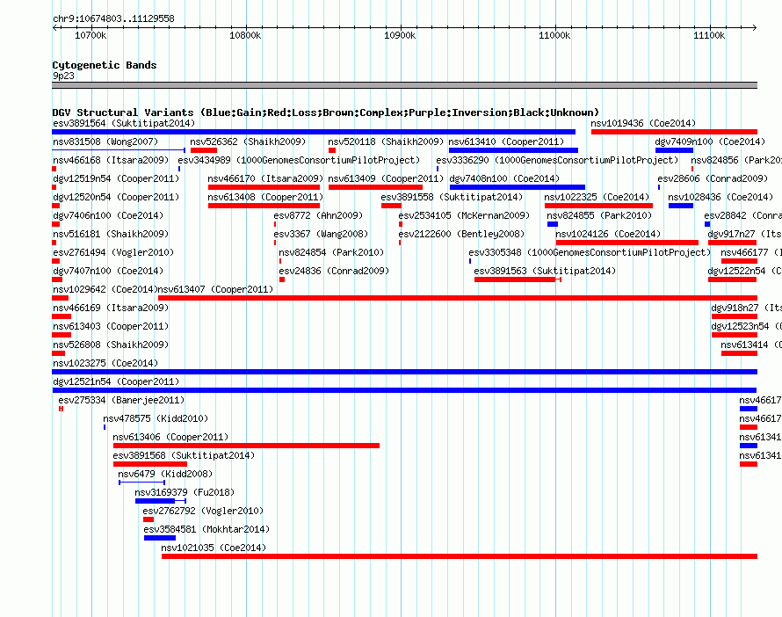Click the dgv12520n54 (Cooper2011) label
Viewport: 782px width, 617px height.
(116, 197)
